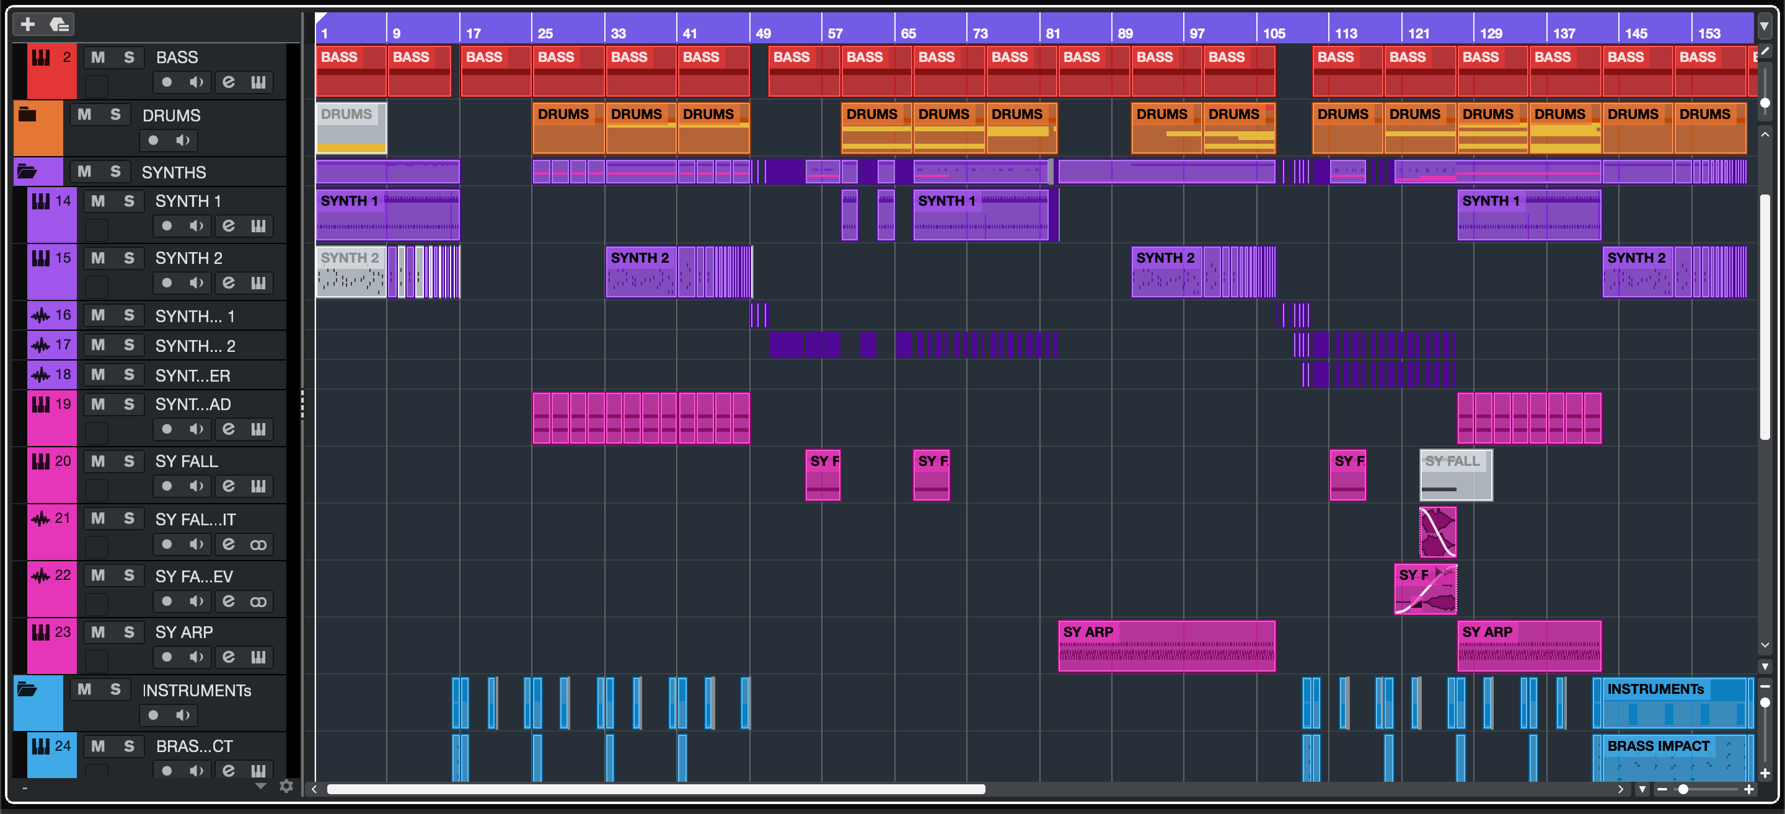Mute the SYNTH... 1 audio track

pyautogui.click(x=99, y=316)
